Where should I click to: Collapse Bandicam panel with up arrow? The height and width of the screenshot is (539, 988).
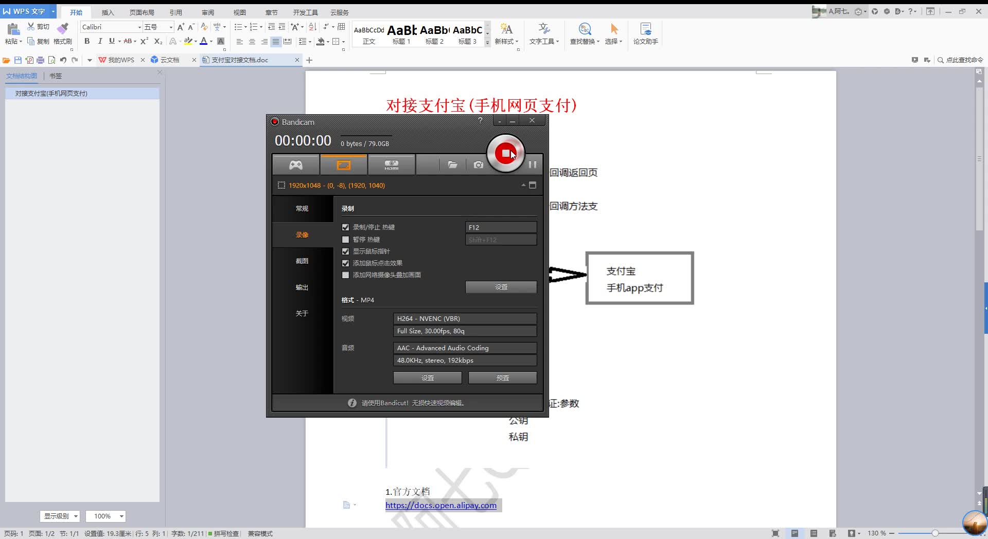click(523, 185)
